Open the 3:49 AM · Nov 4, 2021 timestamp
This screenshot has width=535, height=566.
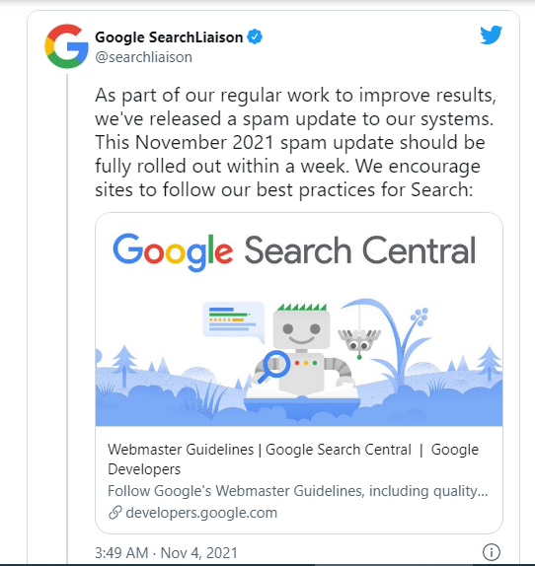pyautogui.click(x=166, y=552)
